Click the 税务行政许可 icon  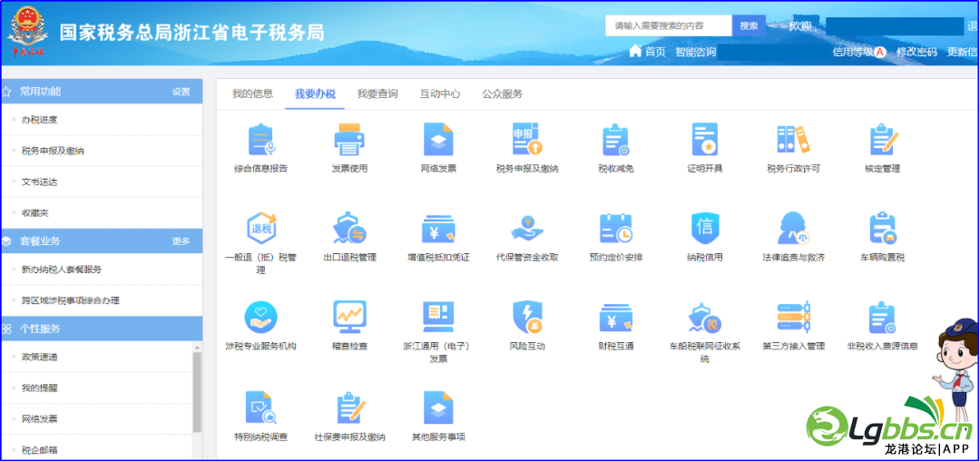point(792,140)
